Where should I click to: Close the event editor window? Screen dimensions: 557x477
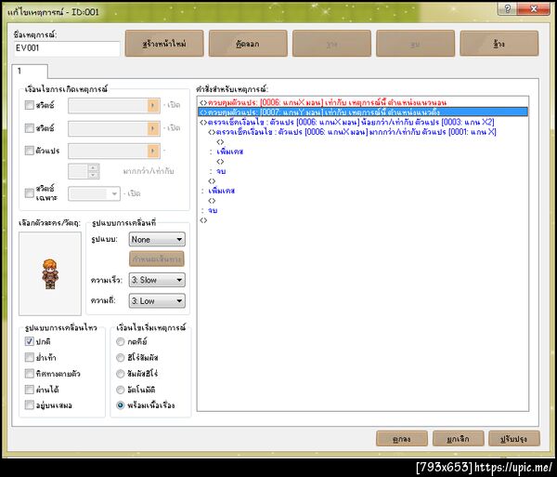pos(534,8)
